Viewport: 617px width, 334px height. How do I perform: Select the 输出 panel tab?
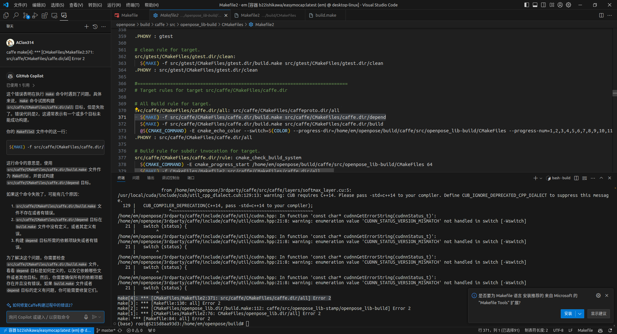point(151,178)
